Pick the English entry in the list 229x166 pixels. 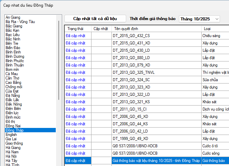click(11, 135)
